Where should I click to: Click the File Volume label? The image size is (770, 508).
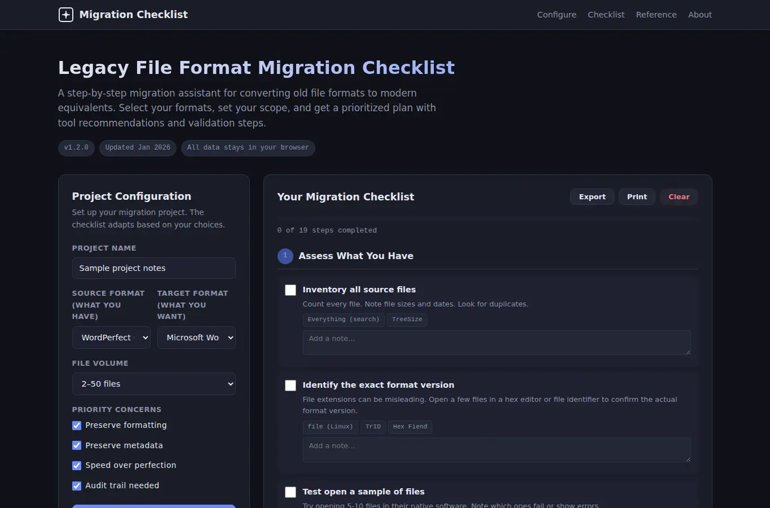pyautogui.click(x=100, y=364)
